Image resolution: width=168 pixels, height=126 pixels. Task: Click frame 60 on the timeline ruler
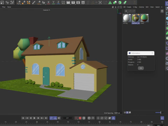[99, 122]
